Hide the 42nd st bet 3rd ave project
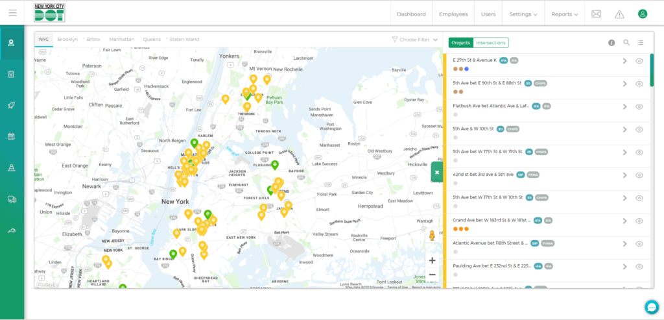664x320 pixels. coord(639,175)
